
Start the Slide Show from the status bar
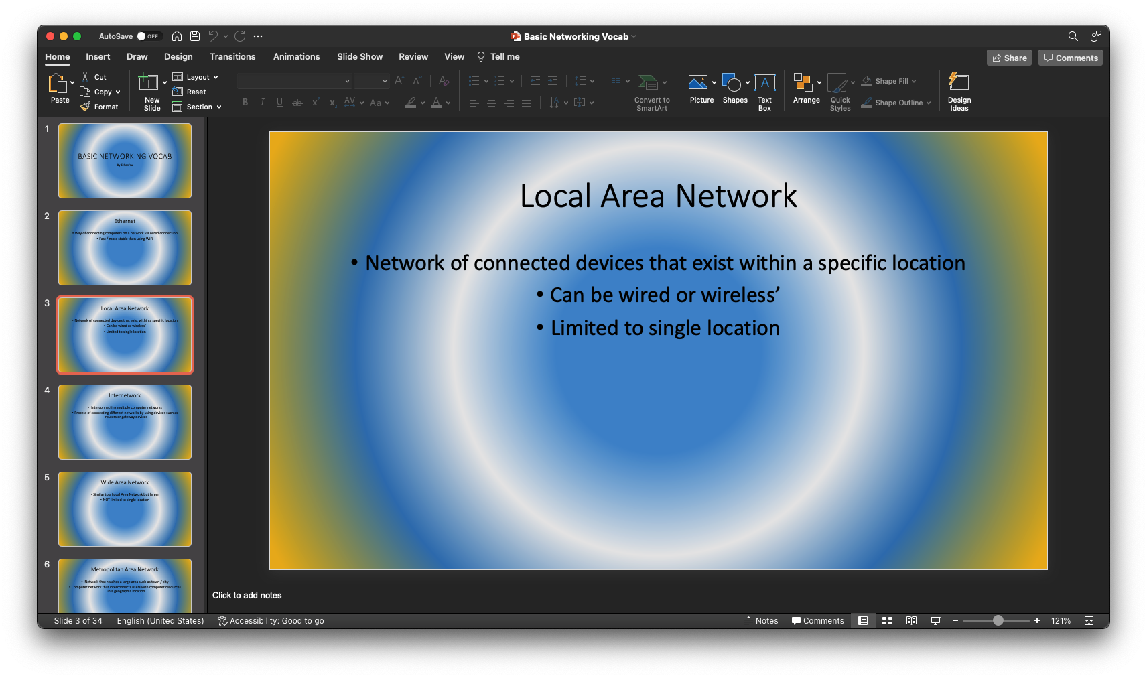coord(935,621)
